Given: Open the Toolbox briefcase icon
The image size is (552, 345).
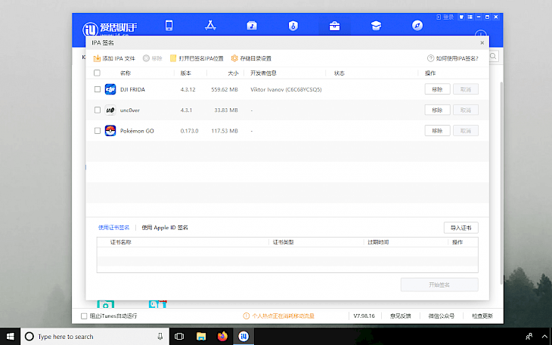Looking at the screenshot, I should (334, 26).
